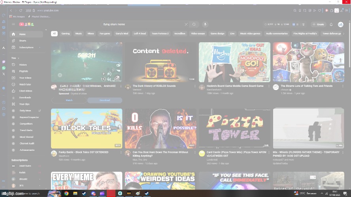Open the Home sidebar link
The height and width of the screenshot is (197, 351).
point(26,34)
